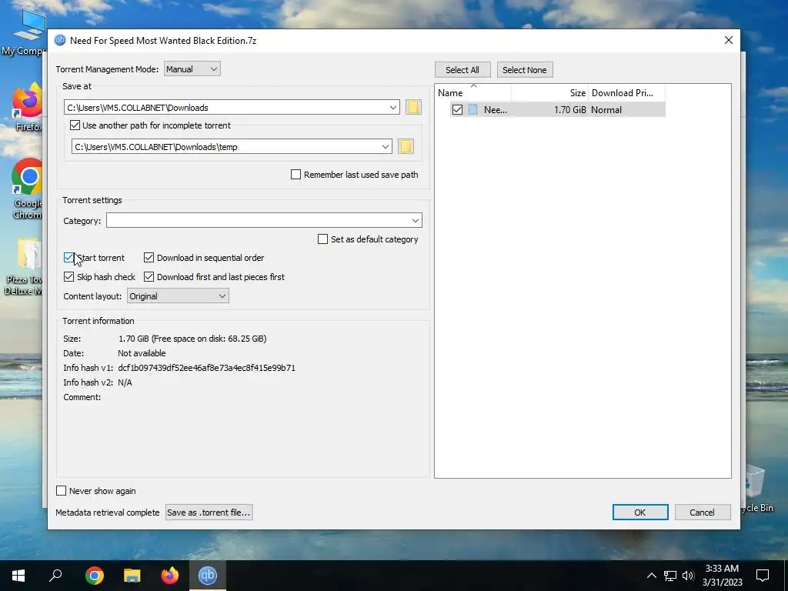
Task: Toggle the Skip hash check option
Action: (68, 277)
